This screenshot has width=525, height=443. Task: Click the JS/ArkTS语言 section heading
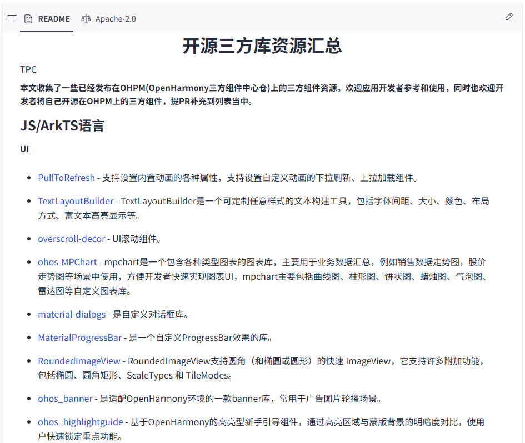tap(62, 126)
